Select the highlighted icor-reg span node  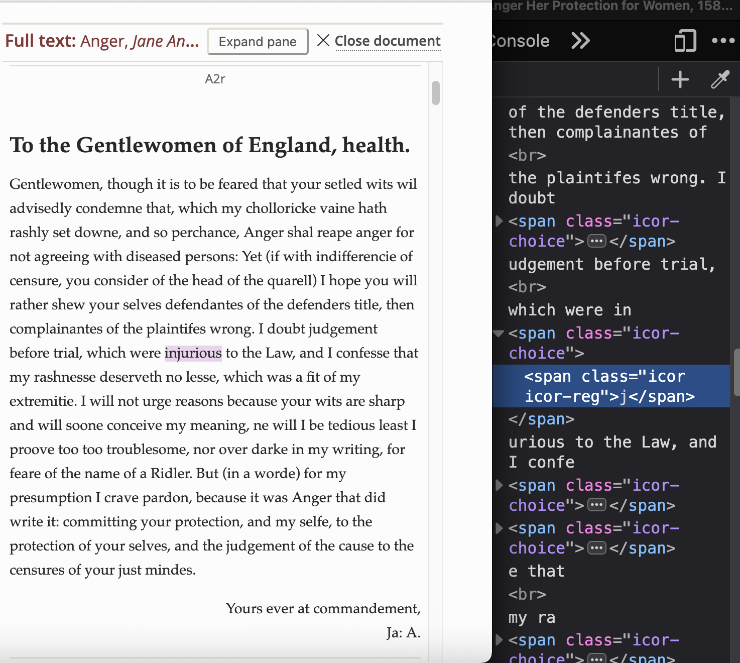[x=611, y=386]
